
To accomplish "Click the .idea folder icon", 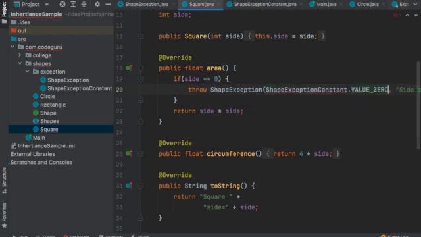I will point(14,22).
